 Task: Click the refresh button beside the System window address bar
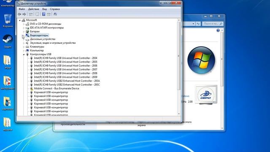tap(198, 24)
